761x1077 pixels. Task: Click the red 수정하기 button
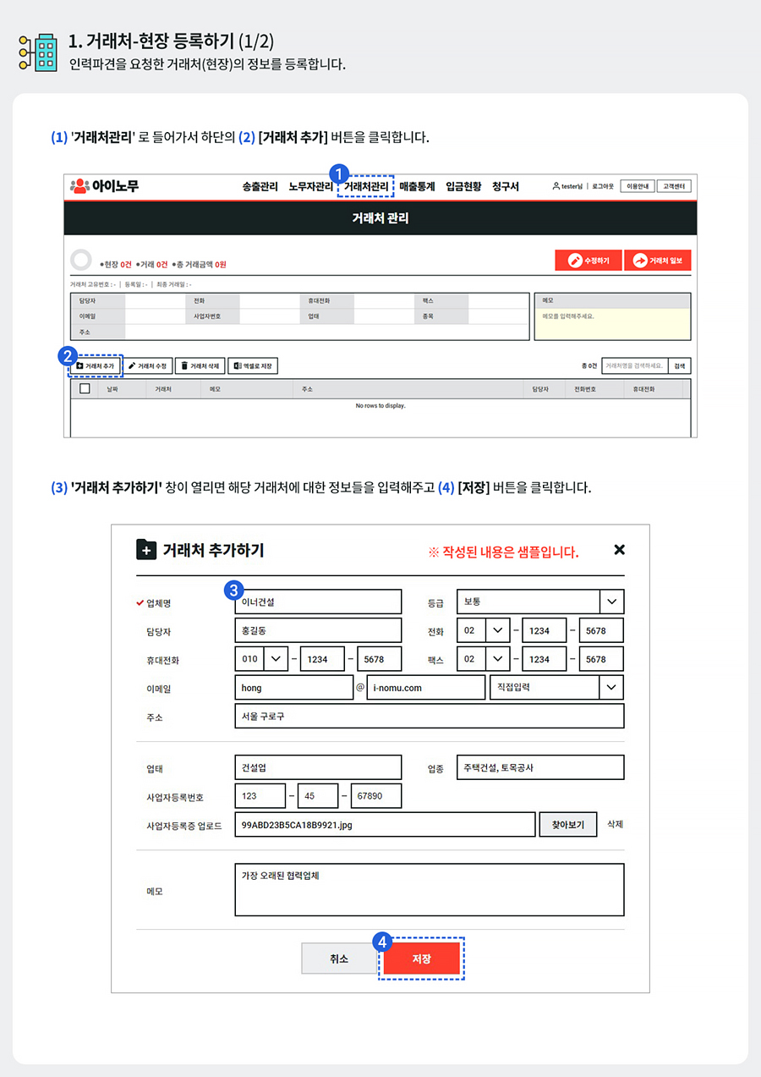point(589,260)
